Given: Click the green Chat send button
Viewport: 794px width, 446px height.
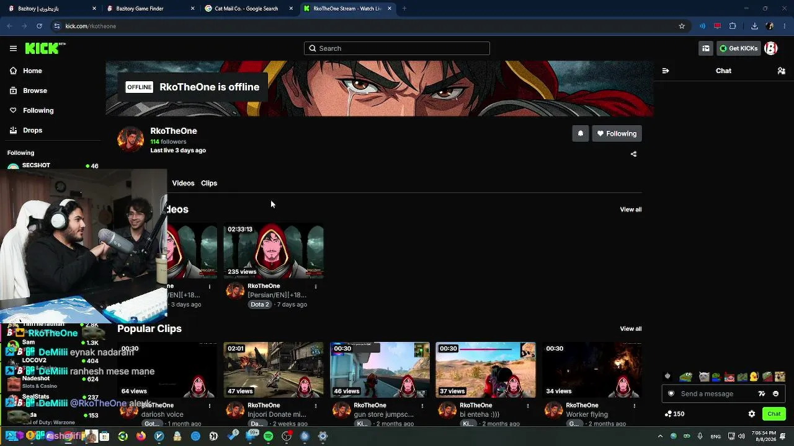Looking at the screenshot, I should pos(774,414).
